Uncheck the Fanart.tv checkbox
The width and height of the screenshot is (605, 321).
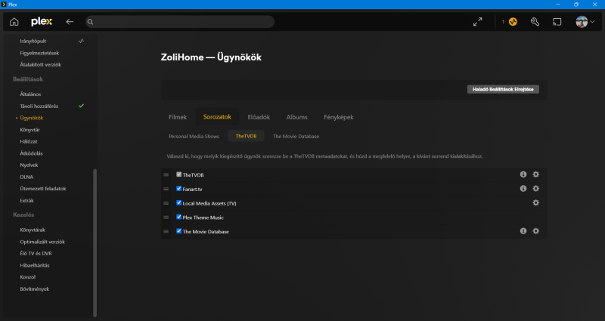tap(178, 189)
